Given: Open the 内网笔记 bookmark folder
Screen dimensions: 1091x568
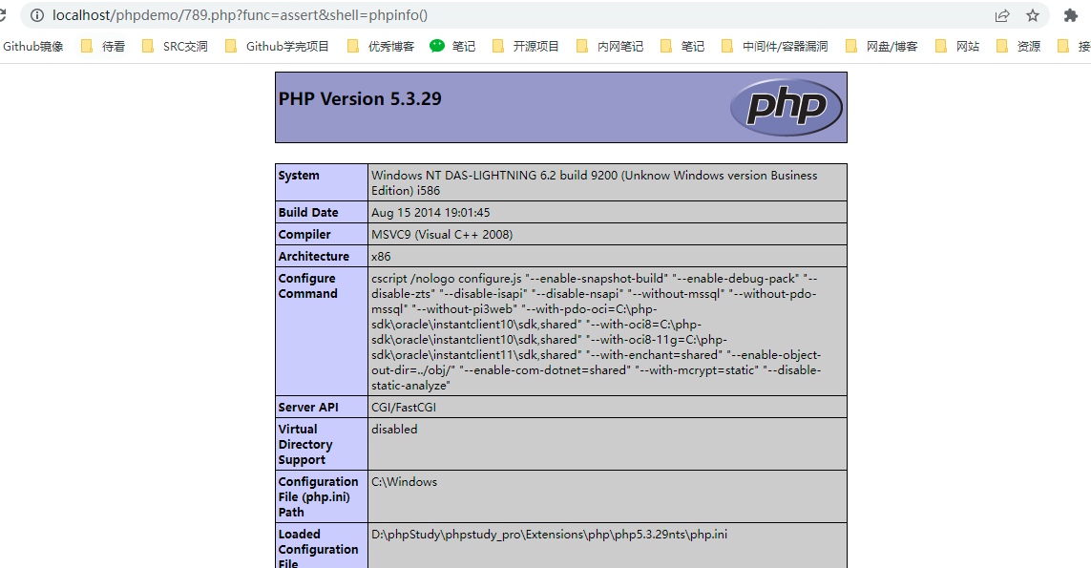Looking at the screenshot, I should pos(610,47).
